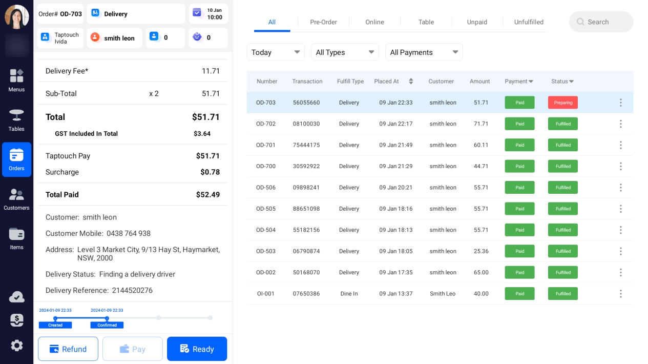Open the Menus sidebar section
Screen dimensions: 648x364
tap(16, 80)
